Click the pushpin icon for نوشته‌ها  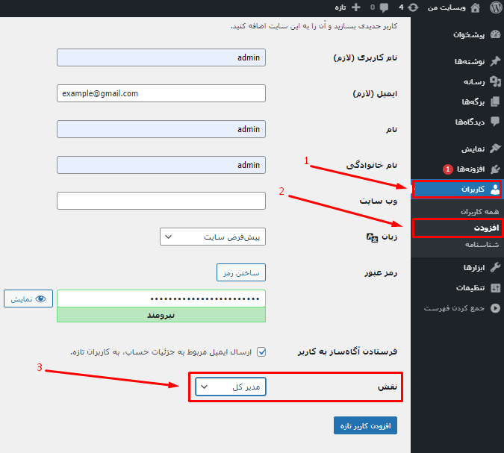pyautogui.click(x=495, y=61)
